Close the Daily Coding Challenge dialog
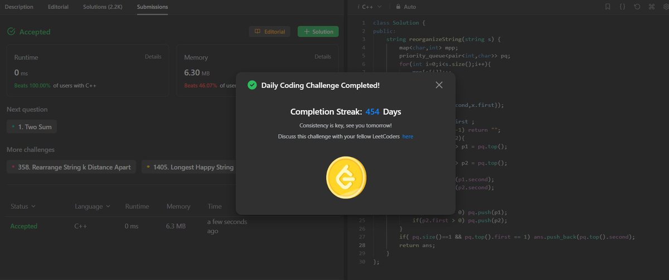 [439, 85]
